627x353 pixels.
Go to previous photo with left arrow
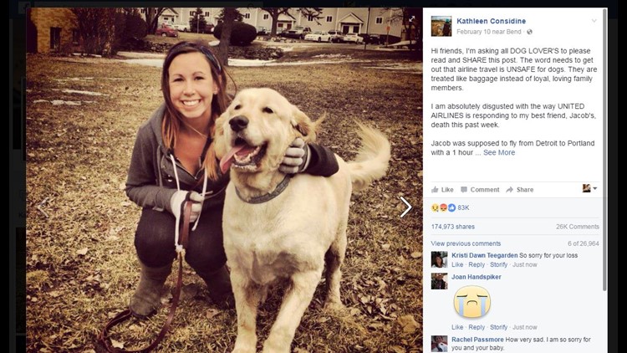pyautogui.click(x=43, y=207)
